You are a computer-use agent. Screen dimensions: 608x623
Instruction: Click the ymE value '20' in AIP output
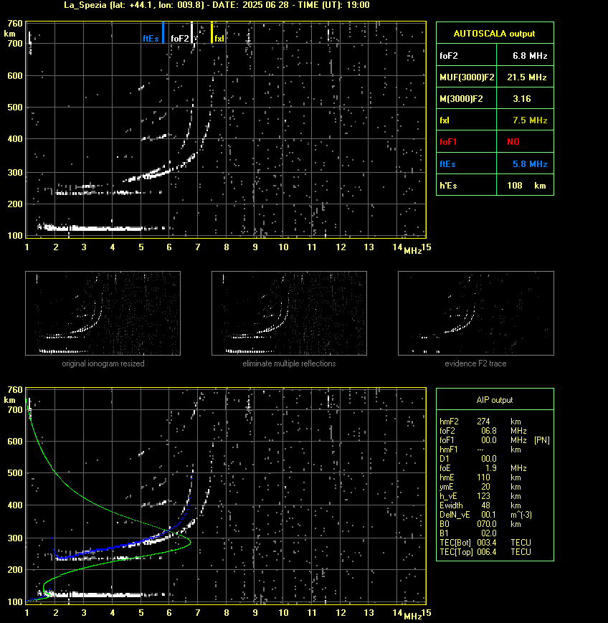coord(485,486)
